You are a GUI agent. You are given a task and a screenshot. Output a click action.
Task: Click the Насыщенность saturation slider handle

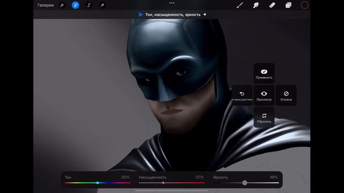(x=163, y=183)
